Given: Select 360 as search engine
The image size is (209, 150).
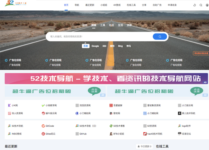Looking at the screenshot, I should click(x=104, y=46).
